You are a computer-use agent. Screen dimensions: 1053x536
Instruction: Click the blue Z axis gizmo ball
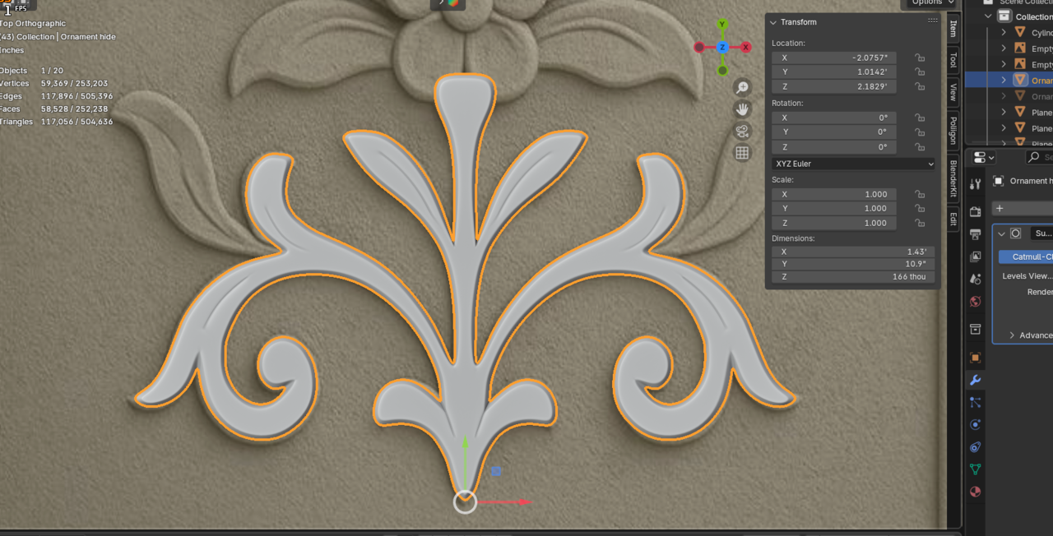pos(722,48)
